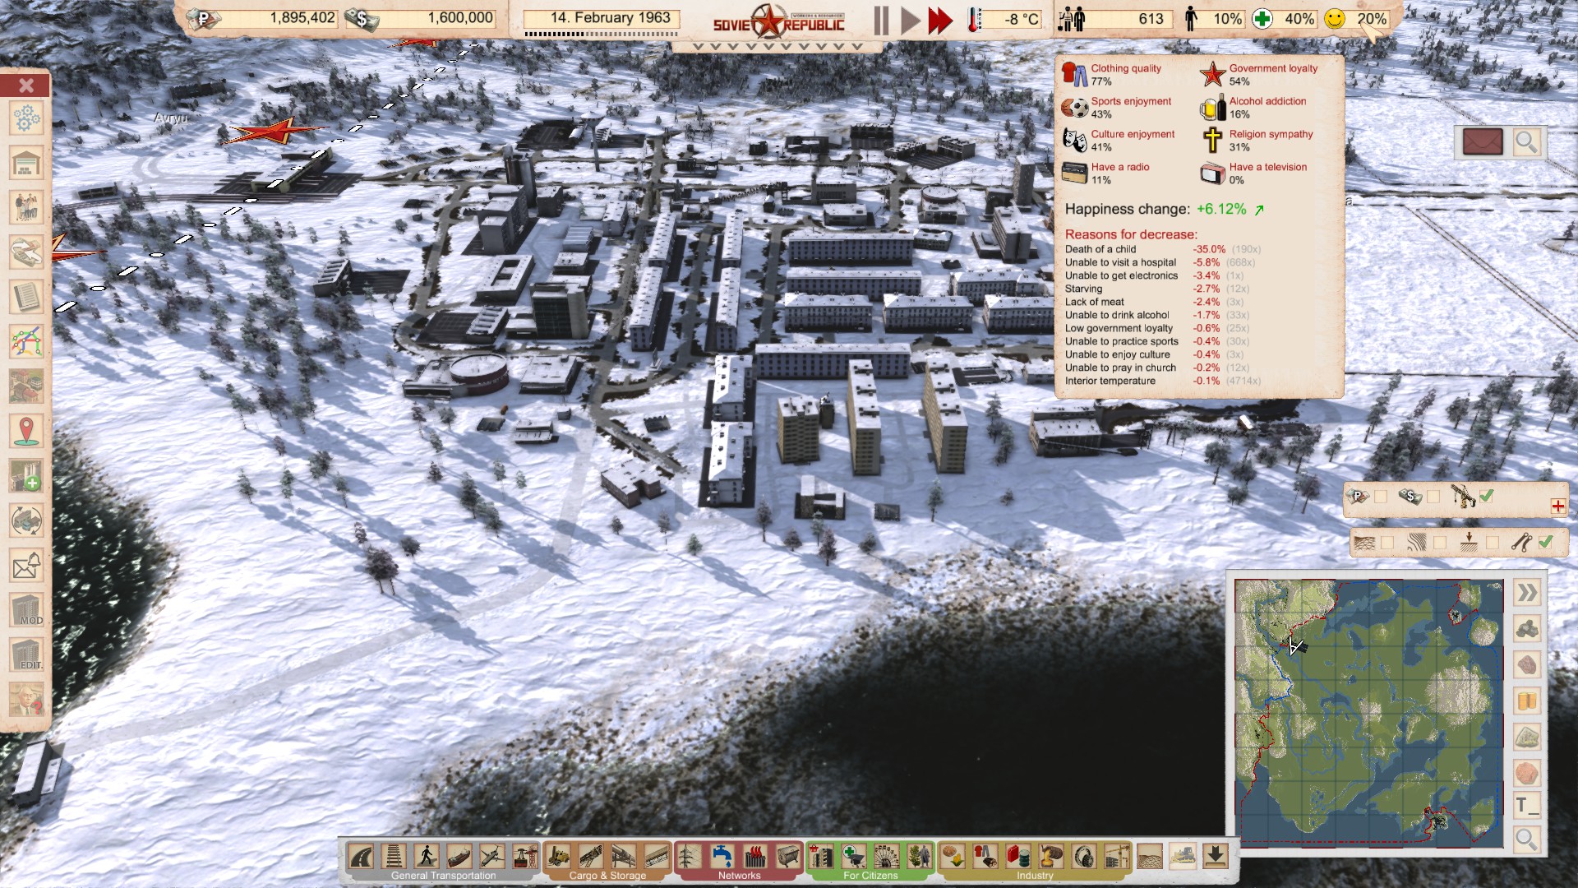Screen dimensions: 1578x888
Task: Open the Cargo & Storage category
Action: 607,876
